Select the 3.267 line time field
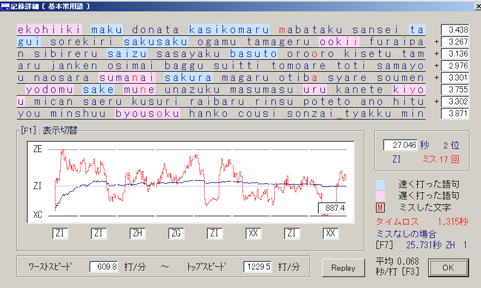Screen dimensions: 481x288 (x=455, y=42)
